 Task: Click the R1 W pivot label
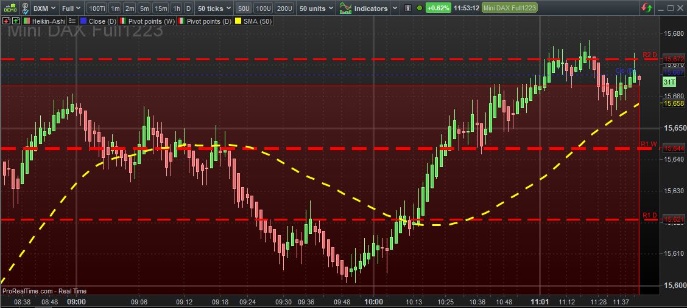(649, 144)
